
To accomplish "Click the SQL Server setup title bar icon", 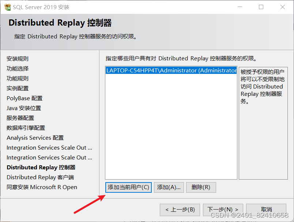I will (x=8, y=7).
